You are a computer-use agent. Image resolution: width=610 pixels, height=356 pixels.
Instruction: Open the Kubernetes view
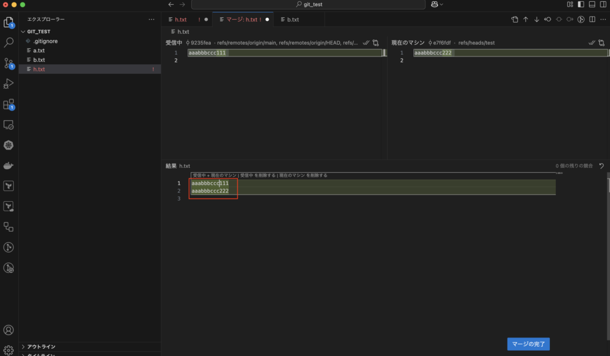pos(8,145)
